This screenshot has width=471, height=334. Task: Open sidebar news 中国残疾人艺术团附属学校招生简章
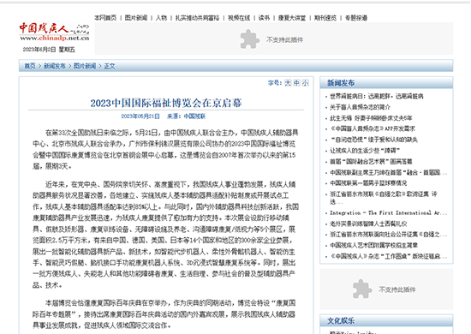point(373,245)
